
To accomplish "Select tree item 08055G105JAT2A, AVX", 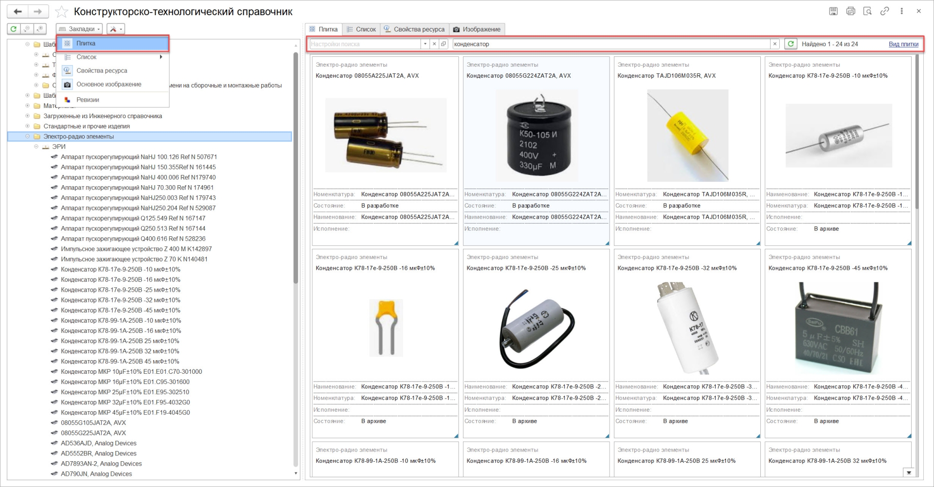I will [x=93, y=423].
